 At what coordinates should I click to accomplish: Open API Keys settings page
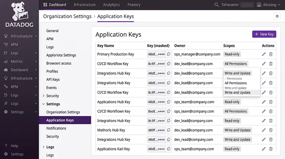pyautogui.click(x=53, y=80)
